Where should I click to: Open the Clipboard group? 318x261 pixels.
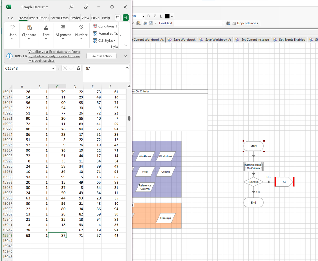tap(29, 32)
